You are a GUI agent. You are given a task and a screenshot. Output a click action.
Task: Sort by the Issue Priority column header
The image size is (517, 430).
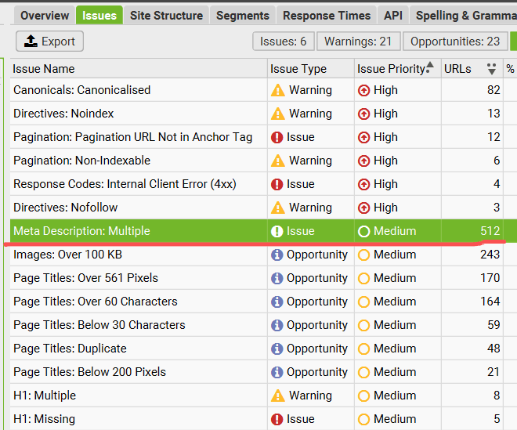click(398, 69)
